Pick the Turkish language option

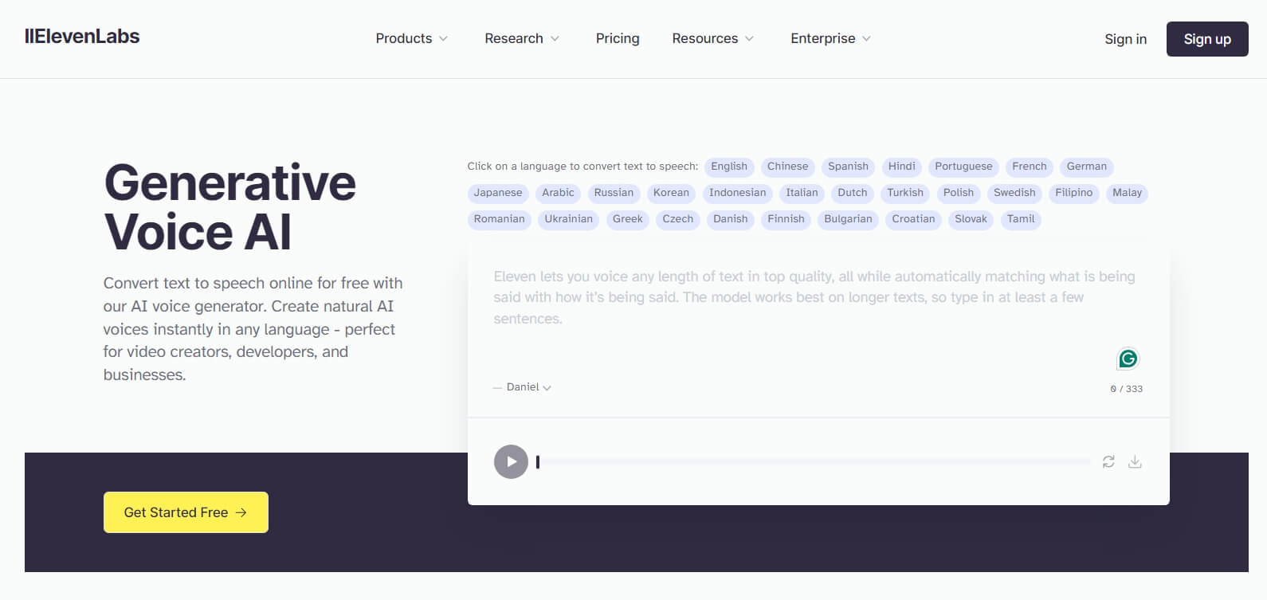click(905, 193)
